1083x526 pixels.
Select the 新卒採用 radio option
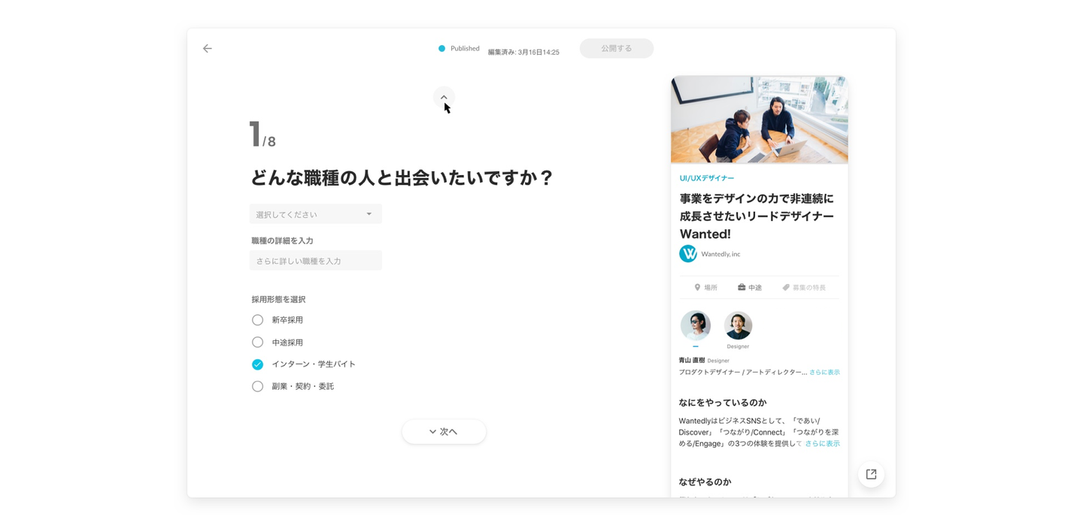tap(257, 320)
